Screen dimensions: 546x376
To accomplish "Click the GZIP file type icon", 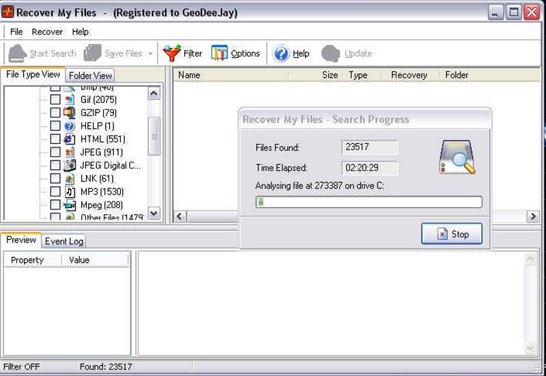I will 70,113.
